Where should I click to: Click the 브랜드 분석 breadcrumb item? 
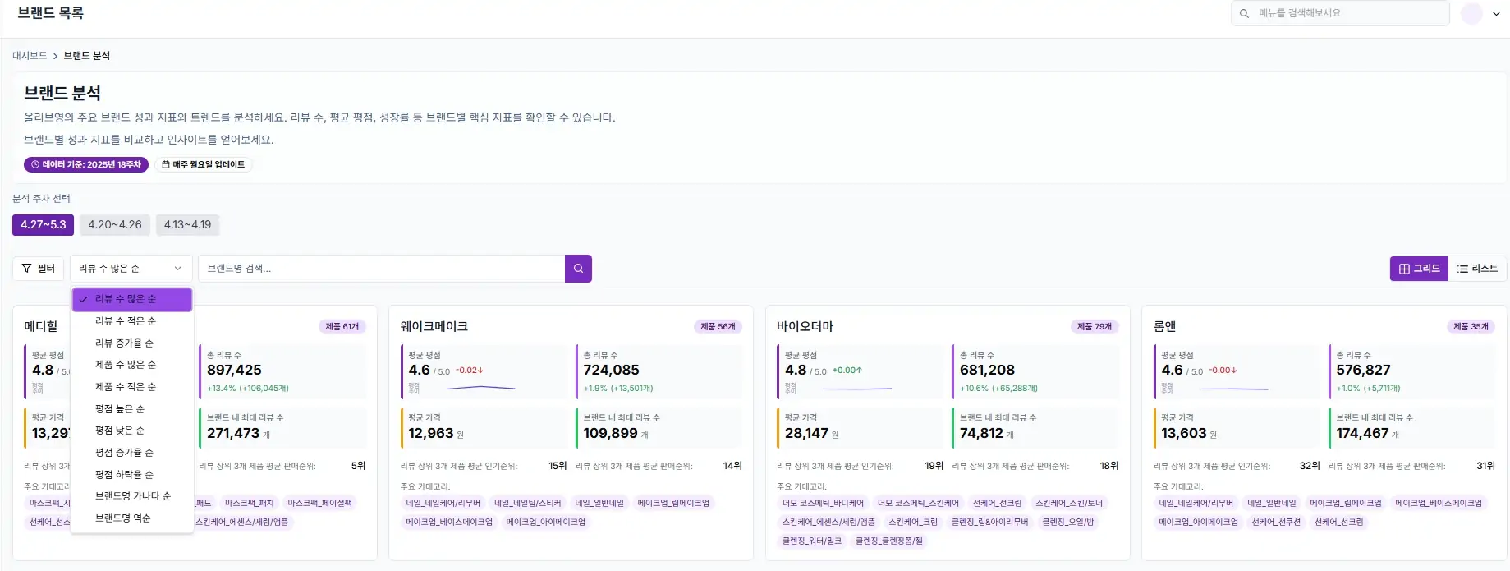pyautogui.click(x=87, y=56)
